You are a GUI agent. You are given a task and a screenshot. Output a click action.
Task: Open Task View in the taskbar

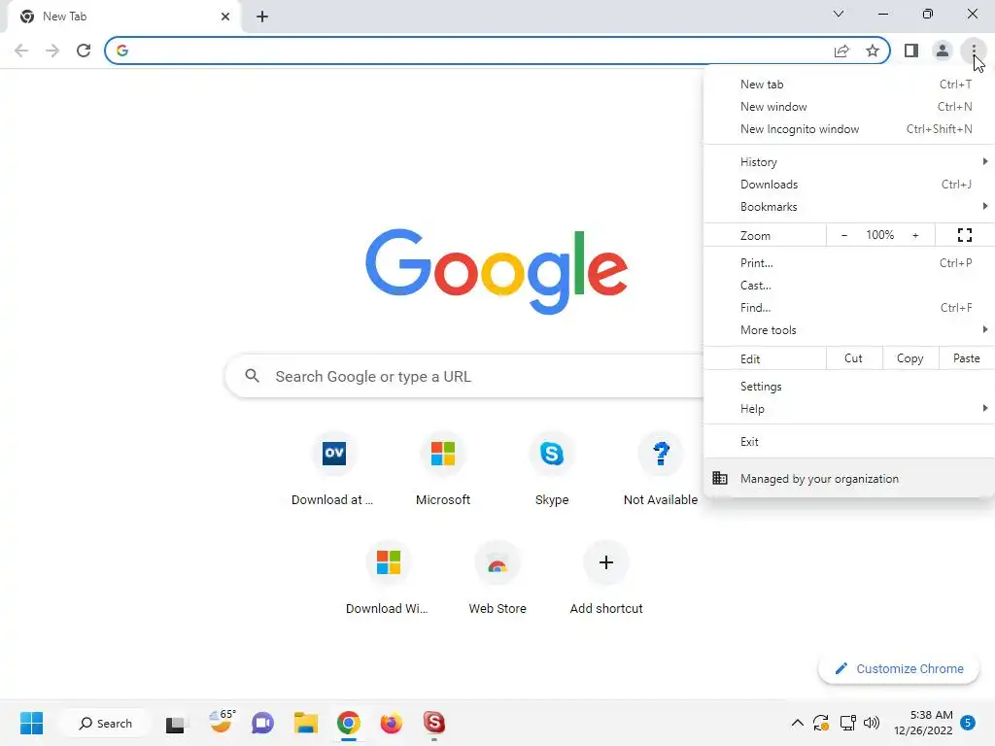tap(175, 724)
